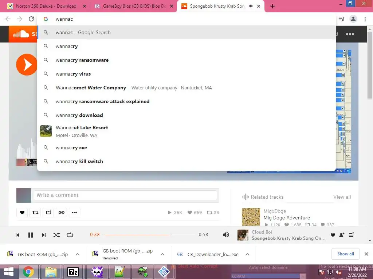Open SoundCloud header more options dots

click(x=350, y=34)
